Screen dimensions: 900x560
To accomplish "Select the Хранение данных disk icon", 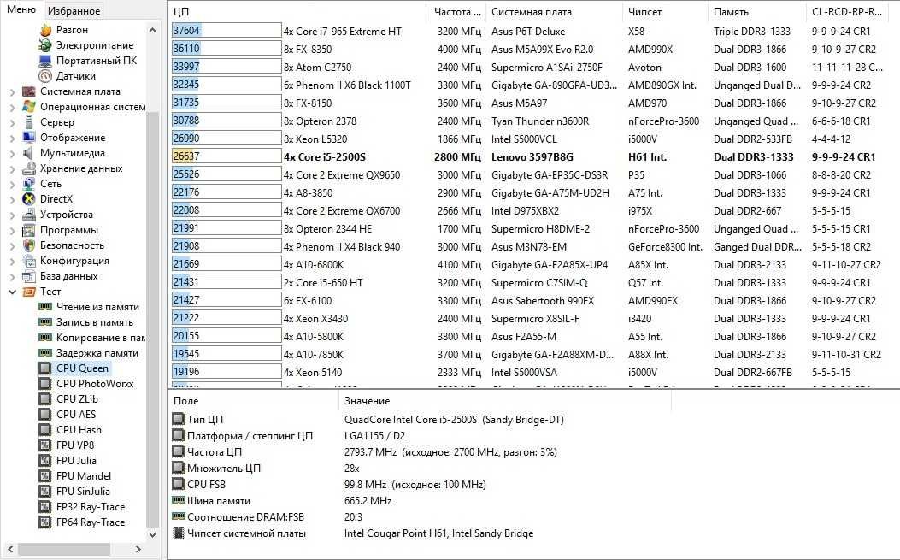I will (29, 168).
